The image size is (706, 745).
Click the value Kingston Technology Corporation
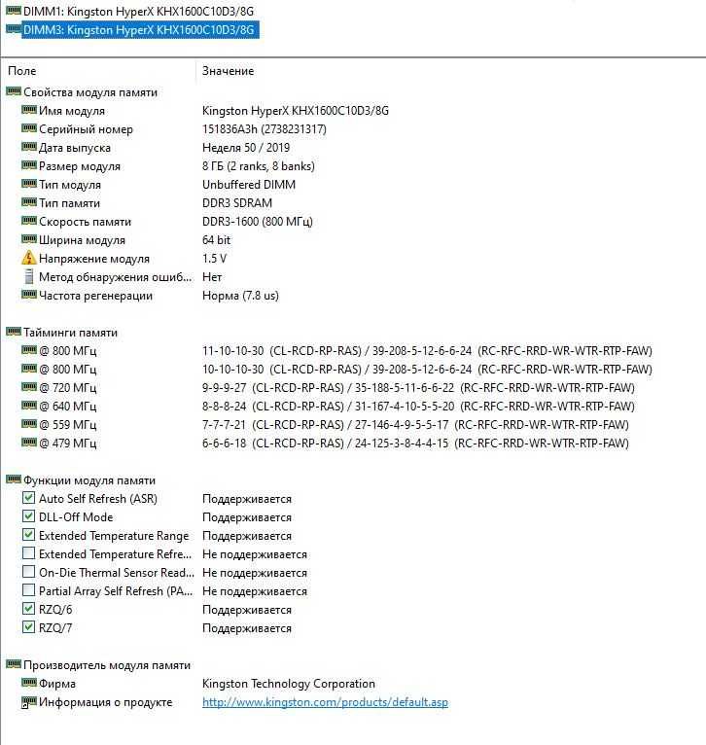pyautogui.click(x=289, y=684)
